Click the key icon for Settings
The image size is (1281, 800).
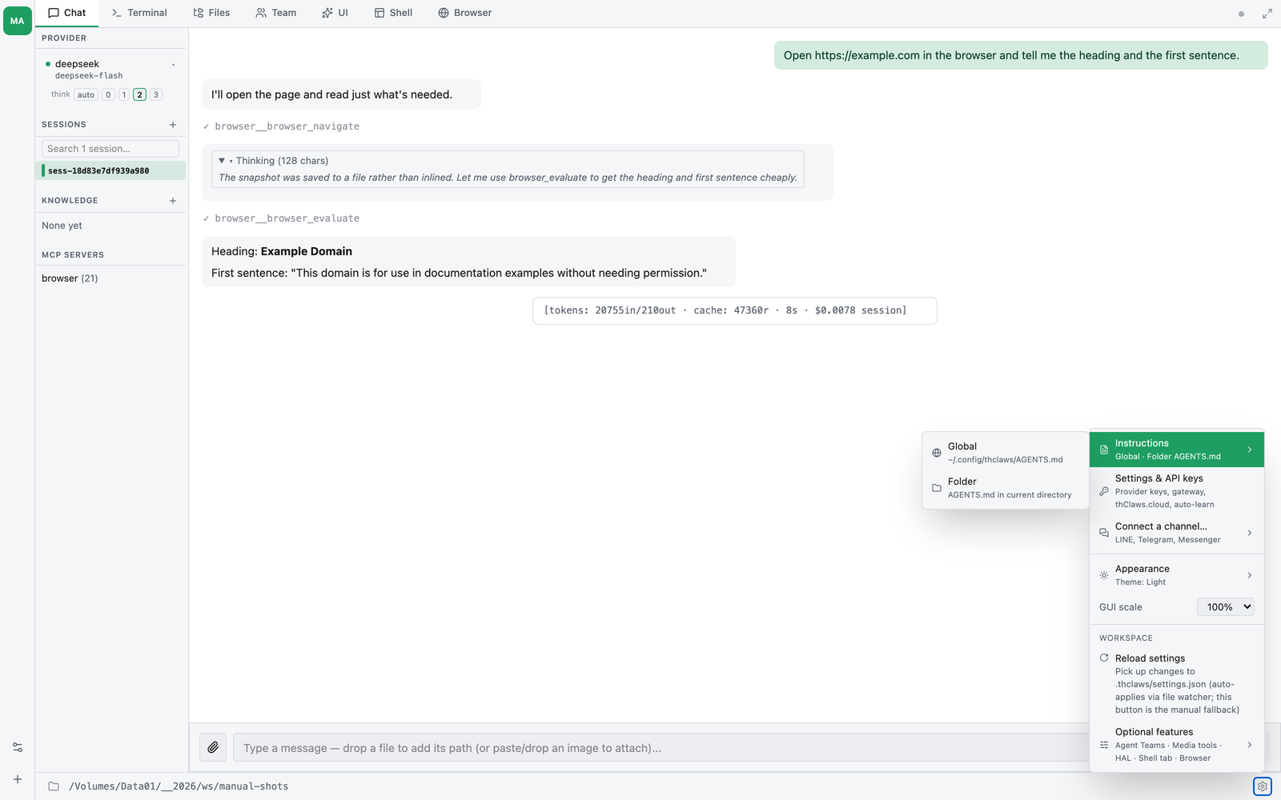[1104, 491]
